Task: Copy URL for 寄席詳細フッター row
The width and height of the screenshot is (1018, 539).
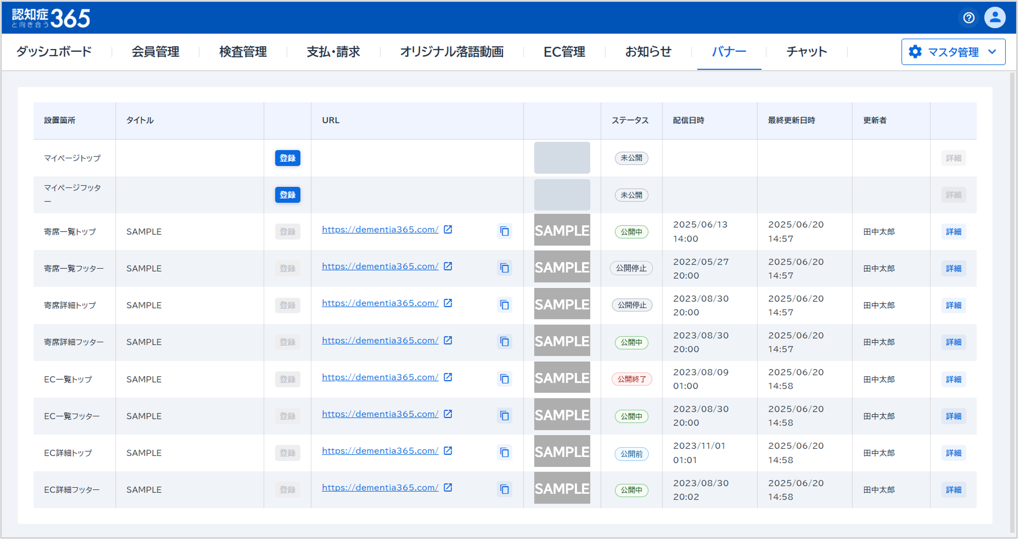Action: pyautogui.click(x=504, y=342)
